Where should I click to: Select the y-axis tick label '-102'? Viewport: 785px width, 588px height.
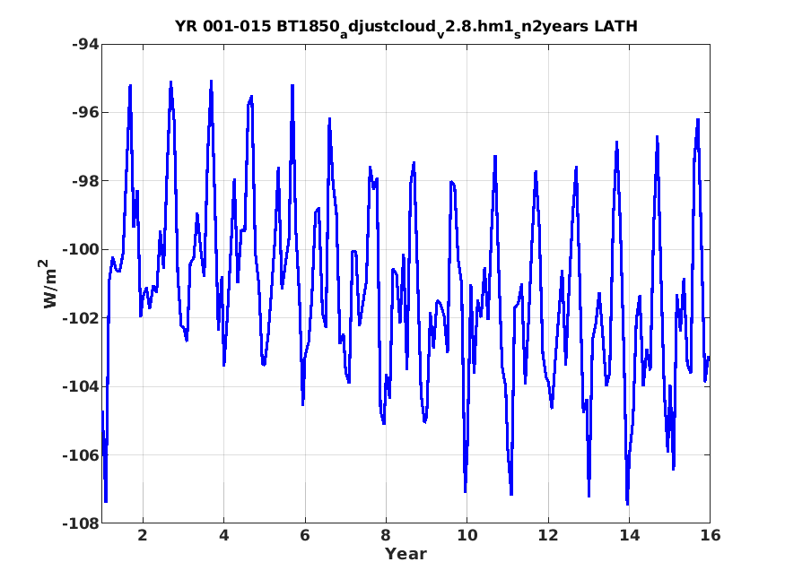[x=80, y=318]
